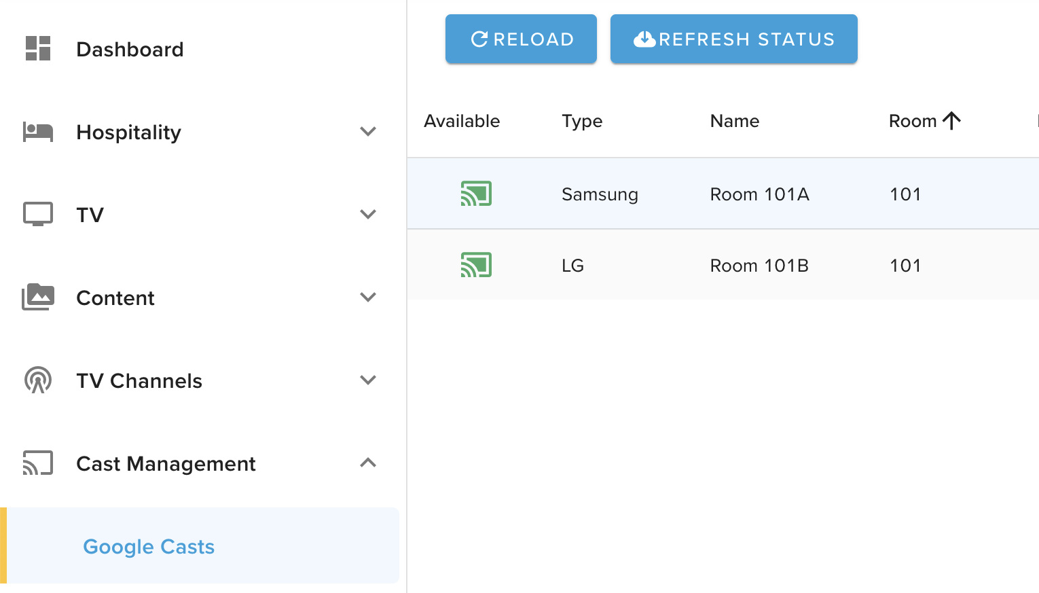Click green cast icon for Room 101B

pyautogui.click(x=476, y=265)
